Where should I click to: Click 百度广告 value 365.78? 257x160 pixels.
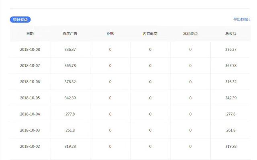pyautogui.click(x=70, y=66)
